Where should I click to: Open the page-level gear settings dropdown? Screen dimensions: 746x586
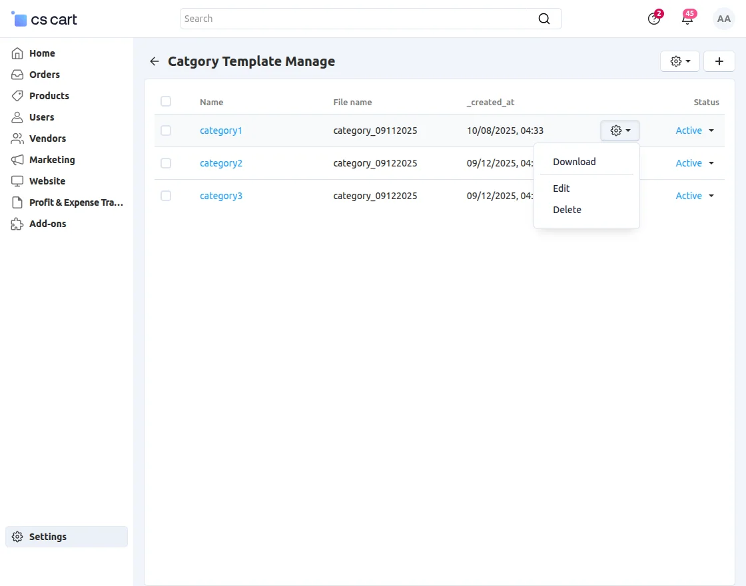(x=679, y=61)
